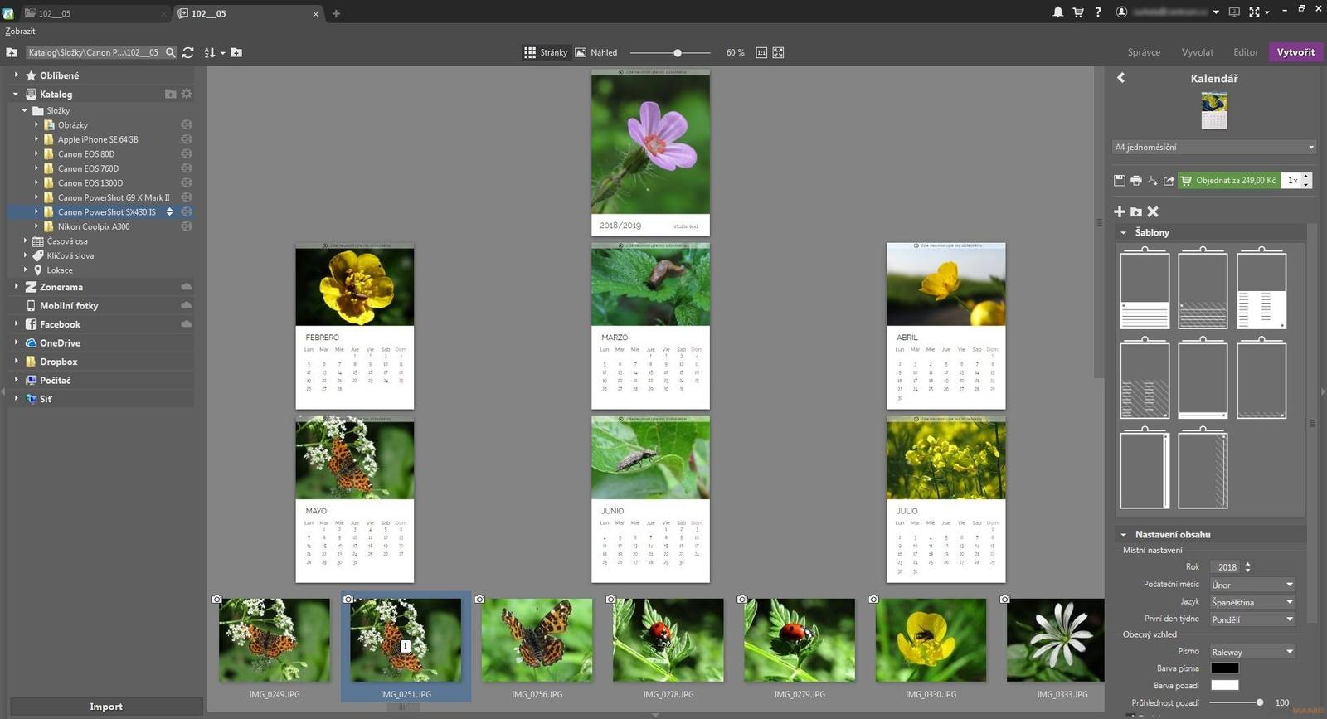
Task: Switch to Stránky pages view
Action: tap(546, 52)
